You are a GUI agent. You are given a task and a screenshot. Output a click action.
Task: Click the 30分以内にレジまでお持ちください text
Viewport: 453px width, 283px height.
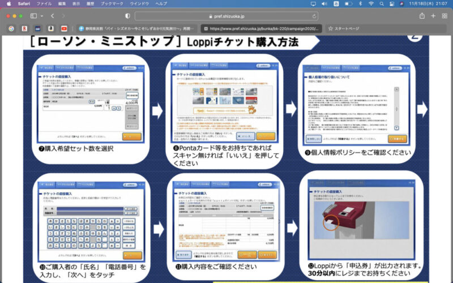pos(359,273)
